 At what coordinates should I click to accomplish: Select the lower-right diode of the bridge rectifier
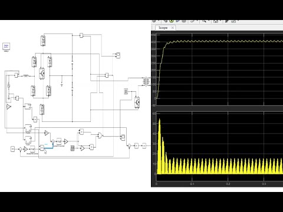click(x=48, y=91)
